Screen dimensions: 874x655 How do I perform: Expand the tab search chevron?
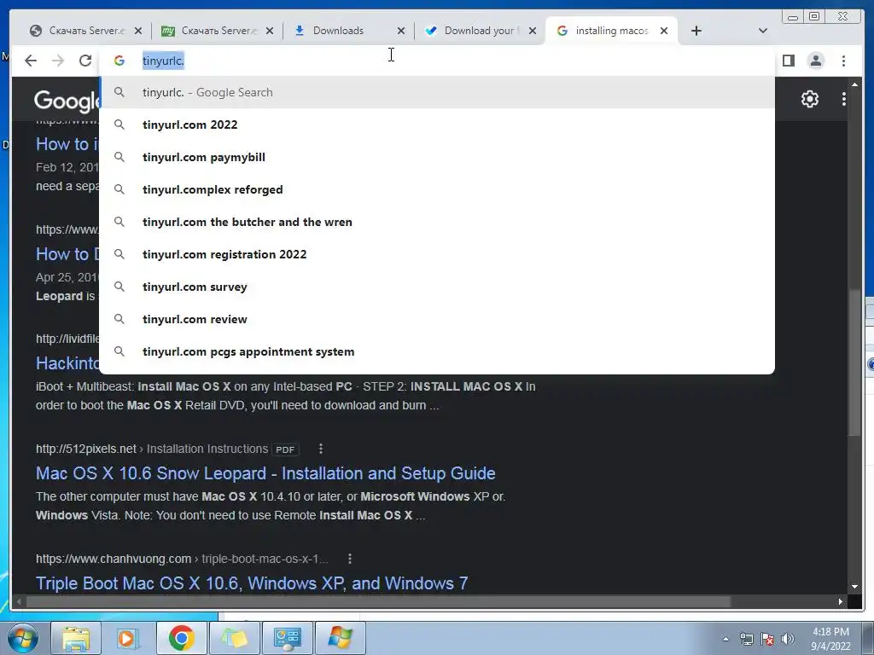pos(763,31)
